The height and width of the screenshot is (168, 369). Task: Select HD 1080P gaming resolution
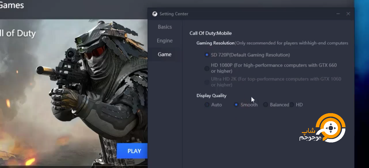tap(207, 68)
